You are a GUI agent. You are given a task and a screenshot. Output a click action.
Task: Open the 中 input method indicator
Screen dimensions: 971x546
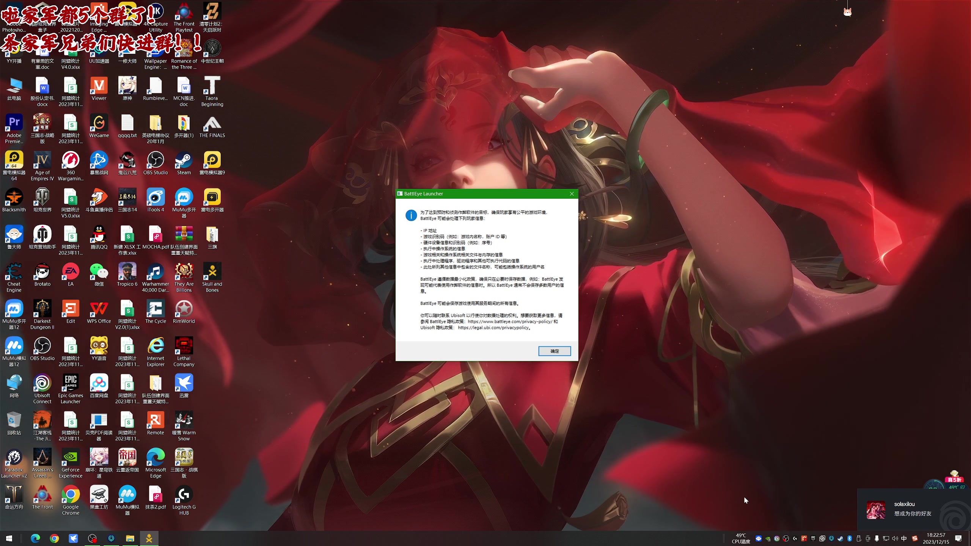904,538
